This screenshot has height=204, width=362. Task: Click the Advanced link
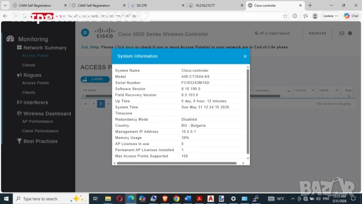point(317,33)
